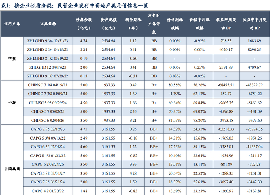Click the 资产规模 column header
The height and width of the screenshot is (195, 270).
108,24
